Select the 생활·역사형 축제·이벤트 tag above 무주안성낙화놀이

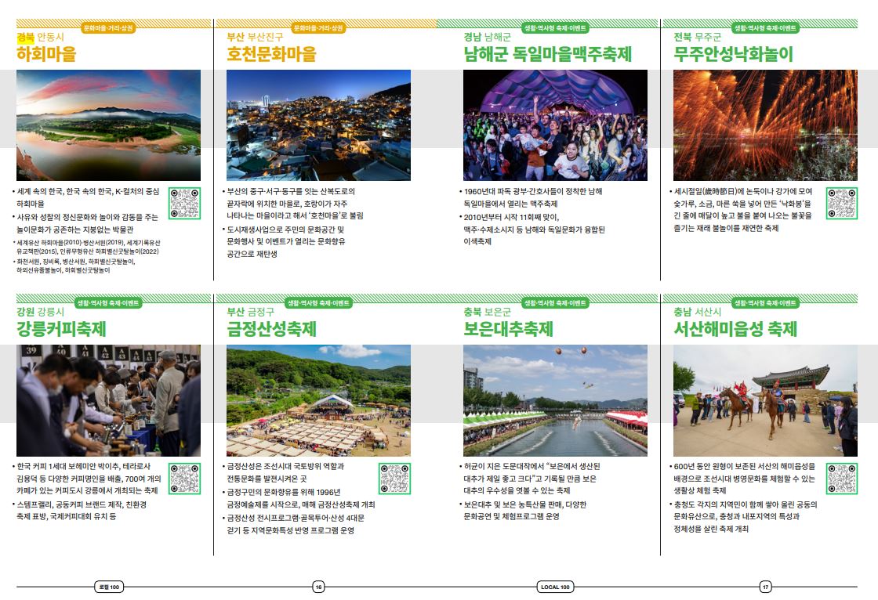click(x=765, y=27)
